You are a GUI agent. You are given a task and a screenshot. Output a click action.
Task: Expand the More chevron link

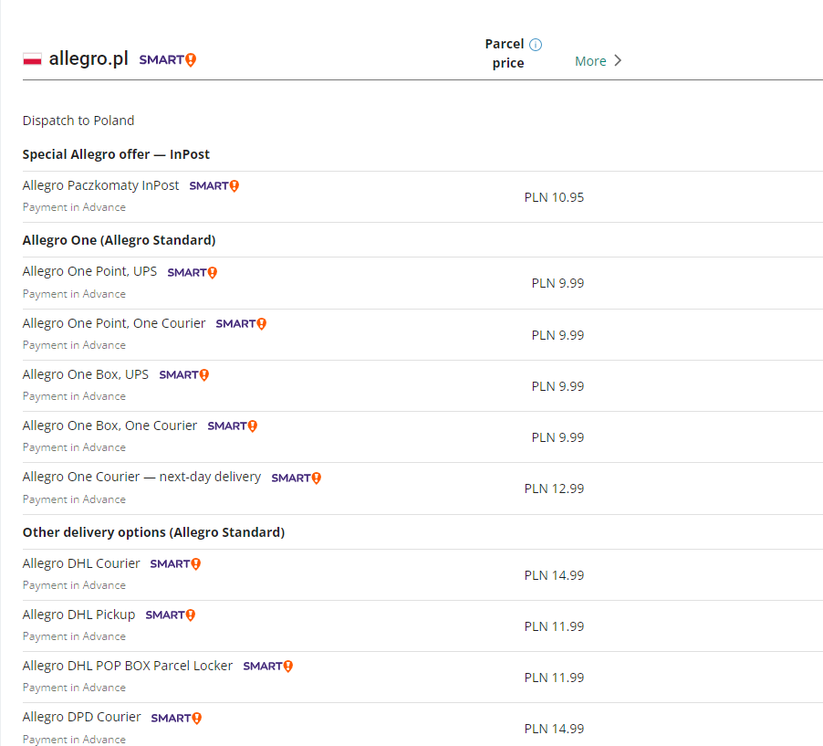pos(599,61)
